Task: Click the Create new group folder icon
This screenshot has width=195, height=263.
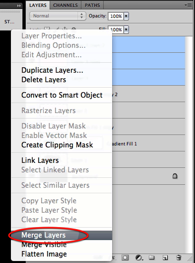Action: pyautogui.click(x=152, y=258)
